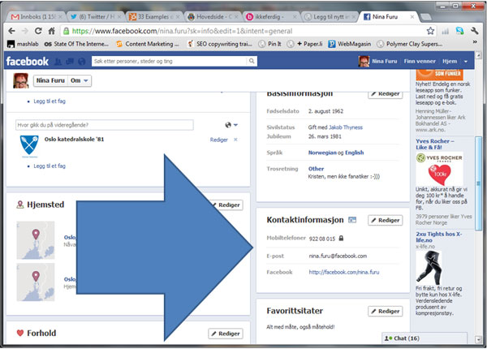The width and height of the screenshot is (487, 349).
Task: Open the messages icon in Facebook bar
Action: (x=70, y=62)
